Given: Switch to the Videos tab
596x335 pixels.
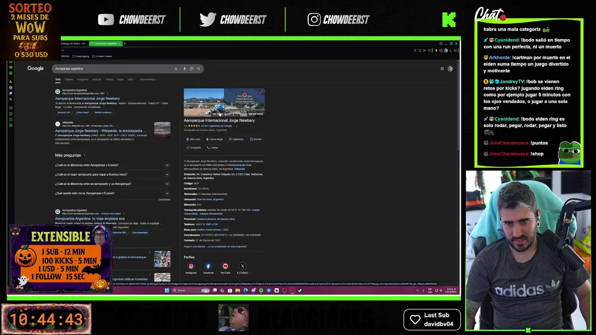Looking at the screenshot, I should pyautogui.click(x=109, y=80).
